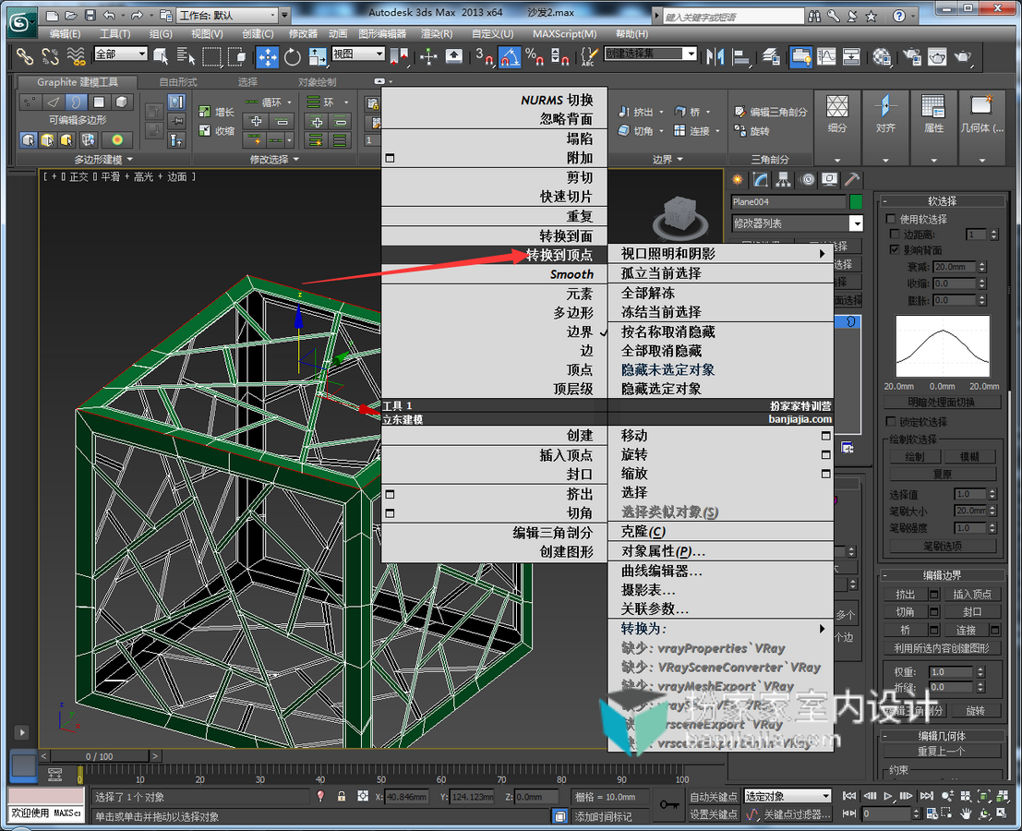
Task: Expand the 多边形建模 ribbon panel
Action: [103, 159]
